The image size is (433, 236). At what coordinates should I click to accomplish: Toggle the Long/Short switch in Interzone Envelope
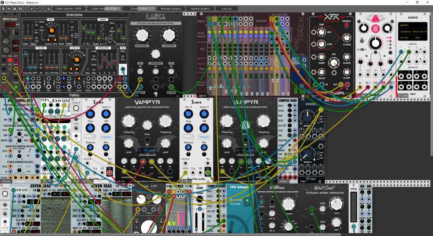(x=93, y=55)
